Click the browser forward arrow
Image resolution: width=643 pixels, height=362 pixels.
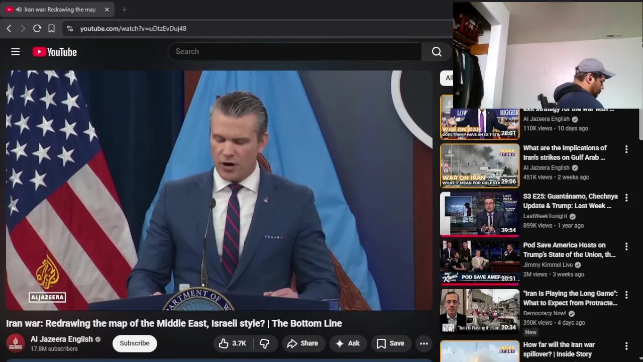(x=23, y=29)
